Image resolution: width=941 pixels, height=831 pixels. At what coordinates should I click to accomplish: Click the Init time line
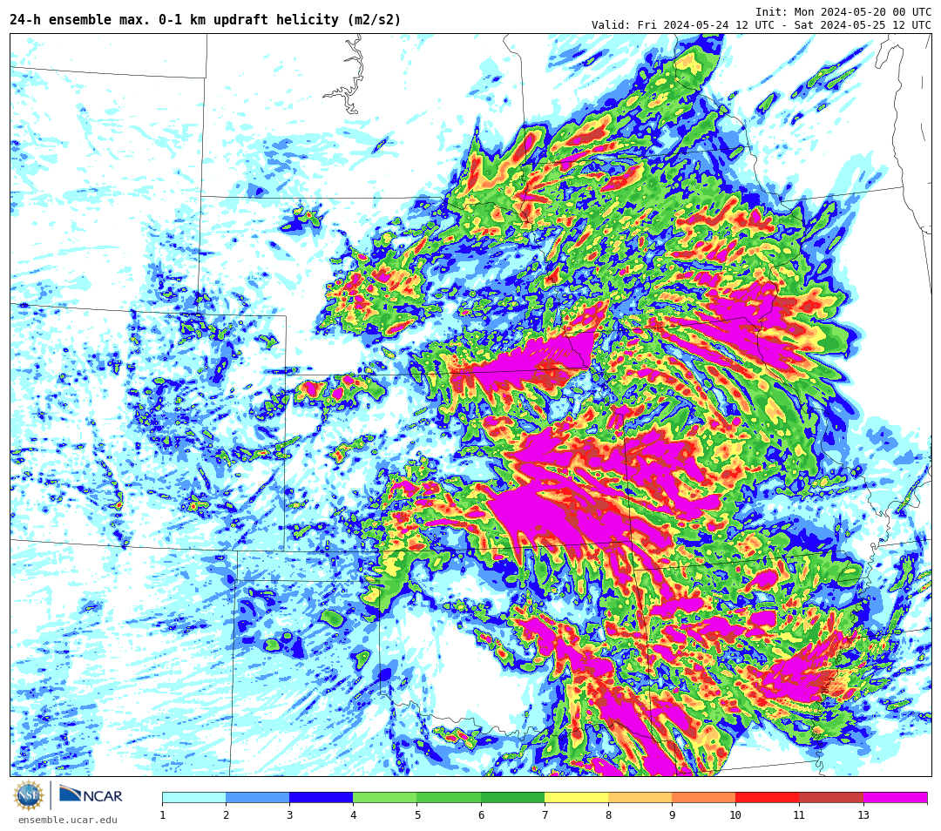[843, 12]
